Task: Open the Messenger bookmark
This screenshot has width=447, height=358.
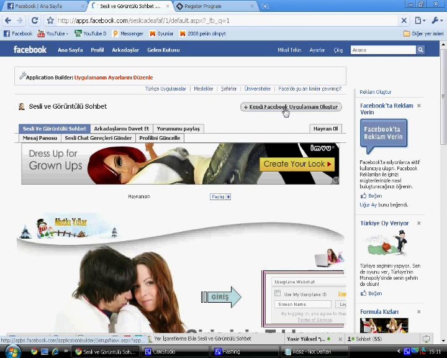Action: [x=128, y=34]
